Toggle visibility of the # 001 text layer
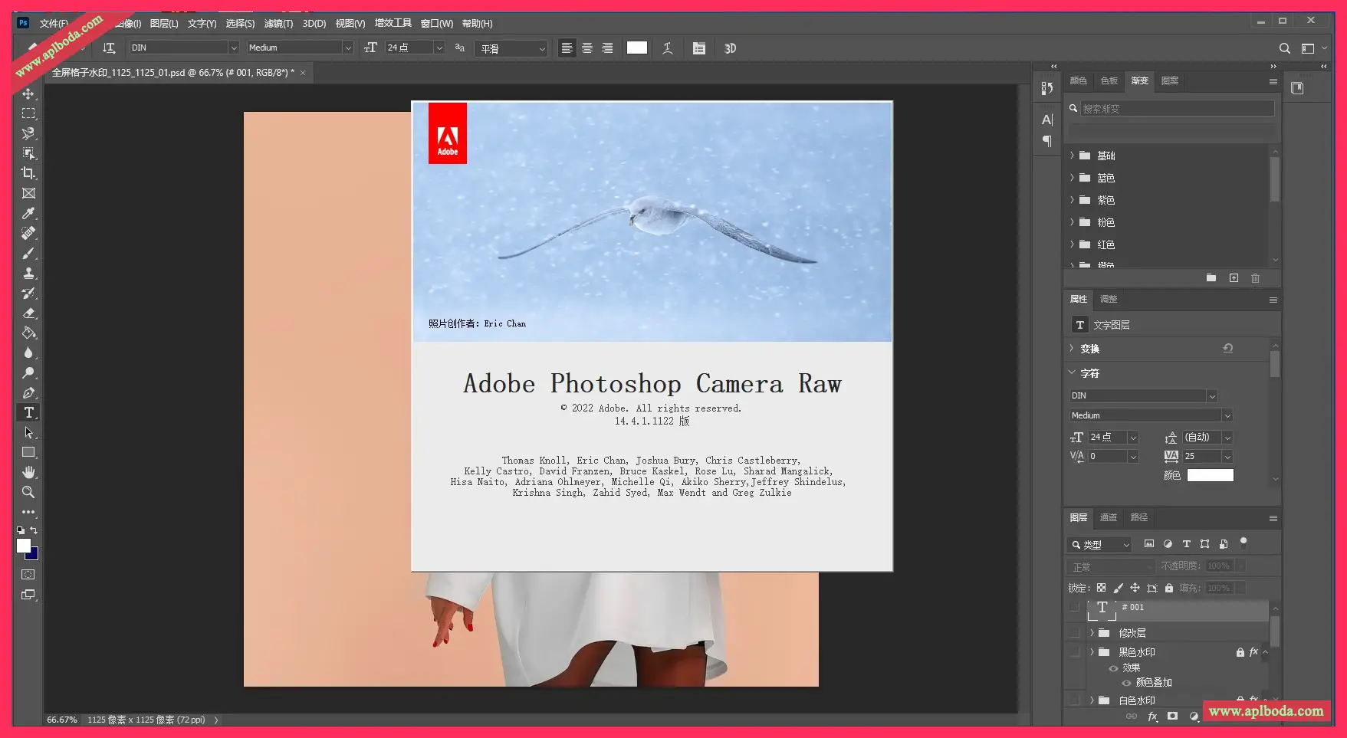The height and width of the screenshot is (738, 1347). pyautogui.click(x=1075, y=607)
